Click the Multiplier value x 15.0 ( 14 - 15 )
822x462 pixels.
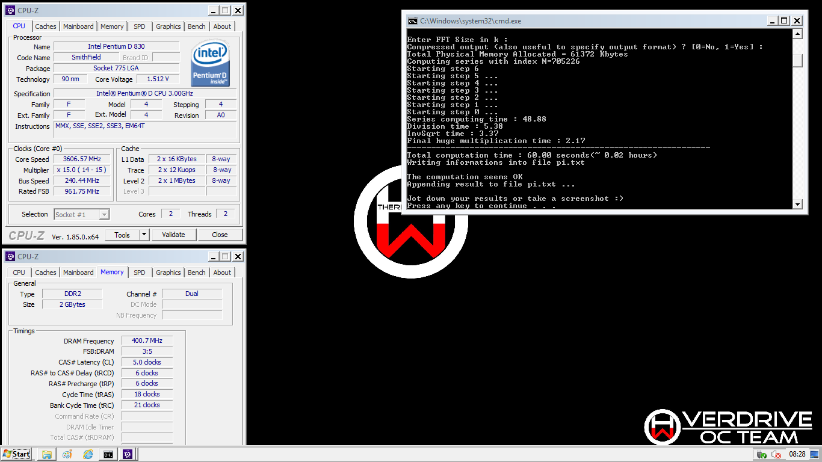point(82,170)
